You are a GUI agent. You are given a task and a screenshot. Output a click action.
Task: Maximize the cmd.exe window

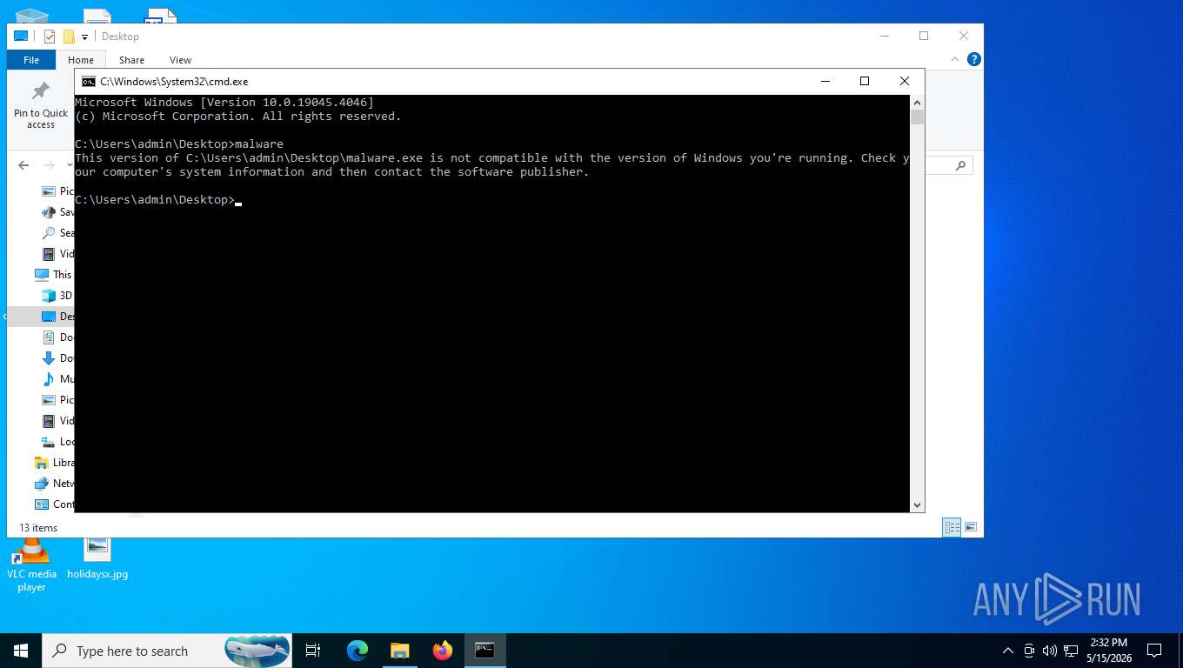865,81
